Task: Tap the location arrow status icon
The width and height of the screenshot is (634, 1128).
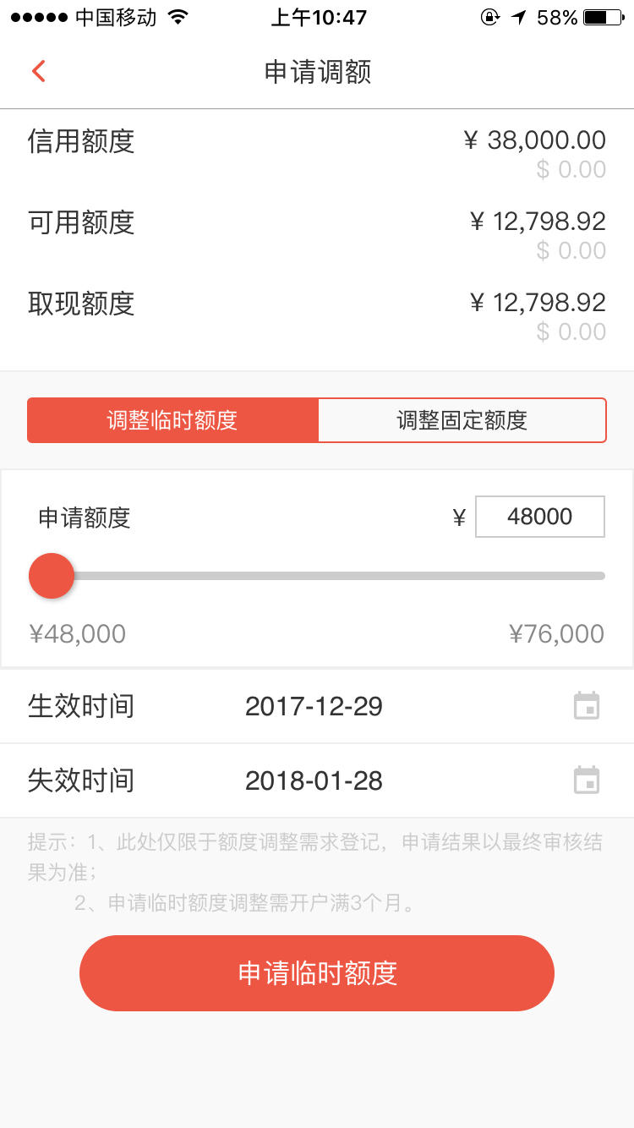Action: (x=518, y=17)
